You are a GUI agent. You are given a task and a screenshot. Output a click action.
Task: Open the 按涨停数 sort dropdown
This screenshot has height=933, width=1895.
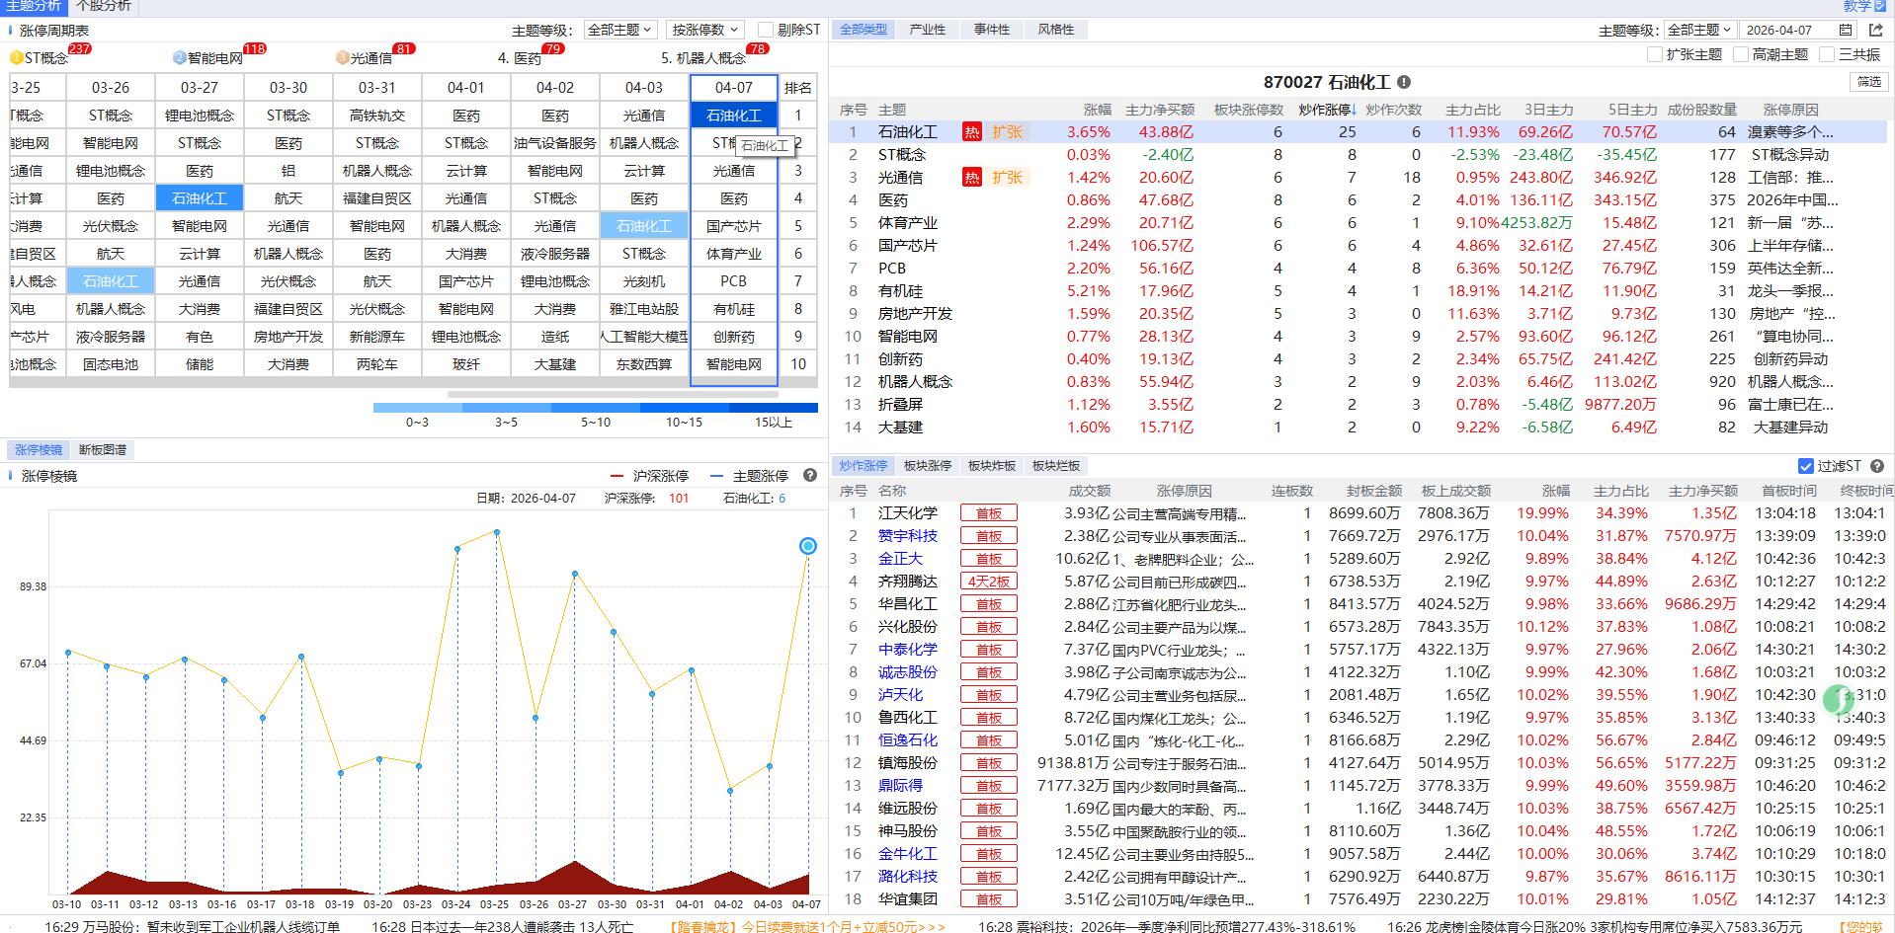(x=705, y=30)
